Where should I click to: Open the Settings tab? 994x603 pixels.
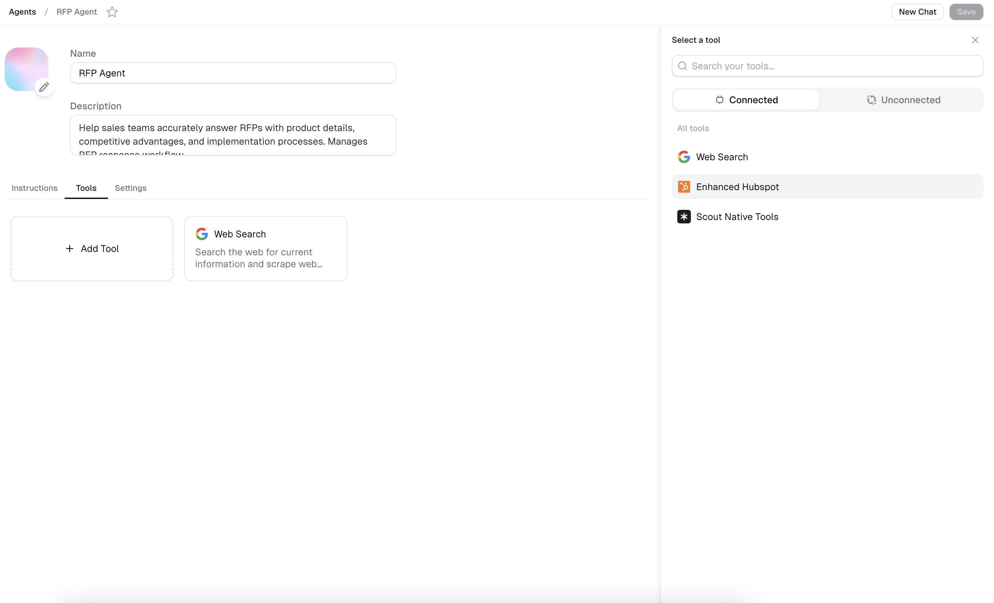(130, 188)
